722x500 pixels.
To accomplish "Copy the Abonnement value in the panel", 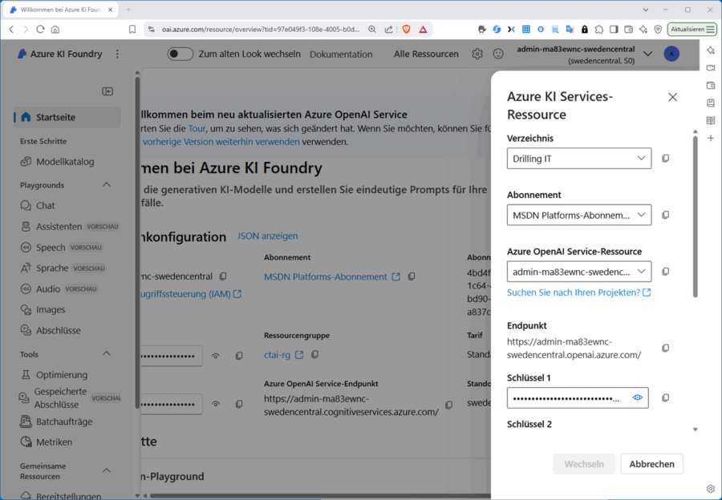I will pyautogui.click(x=665, y=215).
